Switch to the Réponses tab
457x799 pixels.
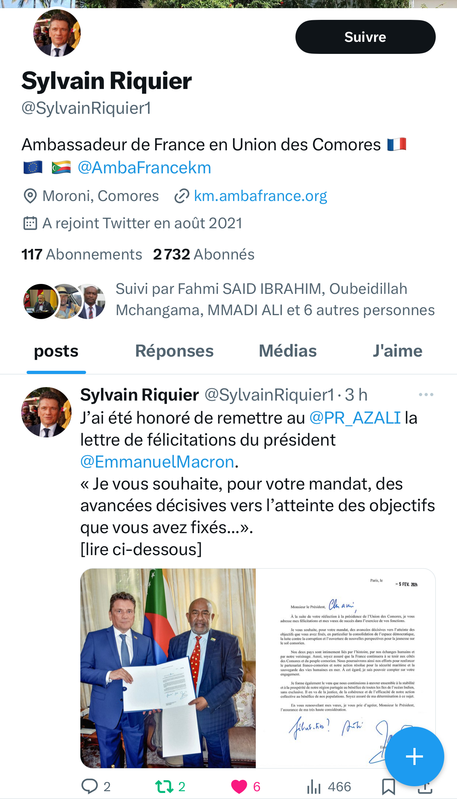pos(174,351)
